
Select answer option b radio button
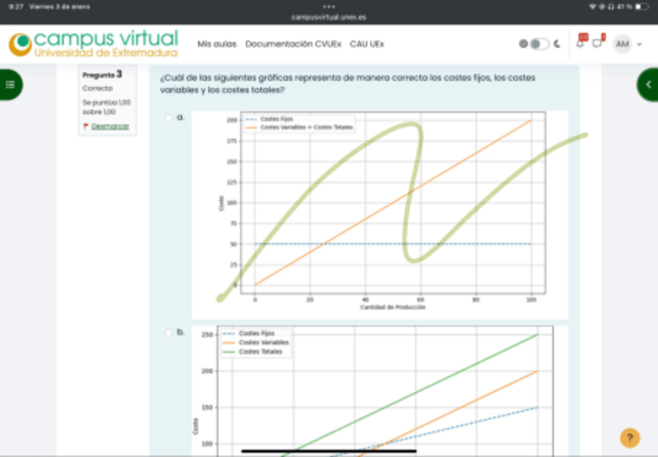(x=168, y=333)
